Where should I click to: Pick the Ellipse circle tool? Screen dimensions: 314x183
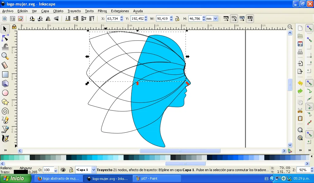click(x=5, y=93)
